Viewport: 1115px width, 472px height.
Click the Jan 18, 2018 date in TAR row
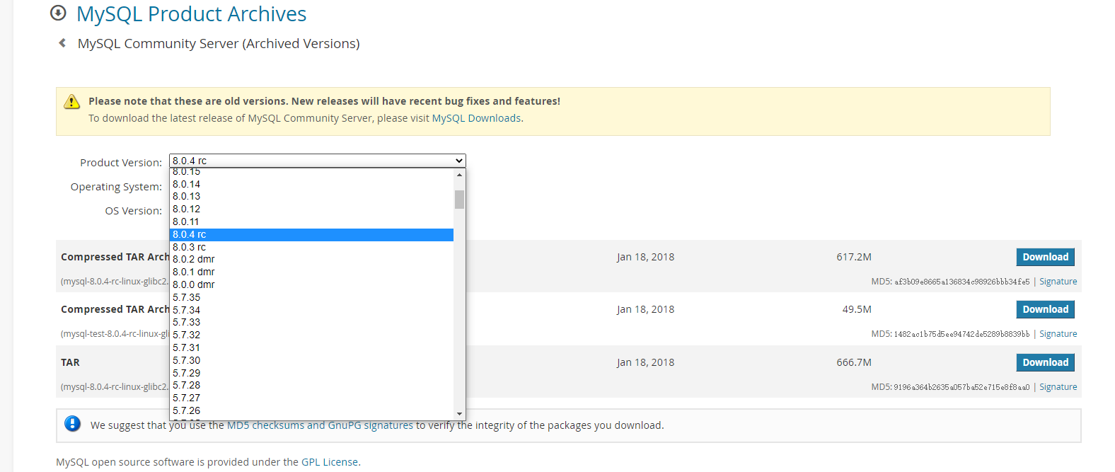pos(645,362)
